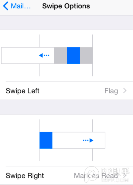This screenshot has width=133, height=185.
Task: Click the Swipe Left label text
Action: pyautogui.click(x=23, y=91)
